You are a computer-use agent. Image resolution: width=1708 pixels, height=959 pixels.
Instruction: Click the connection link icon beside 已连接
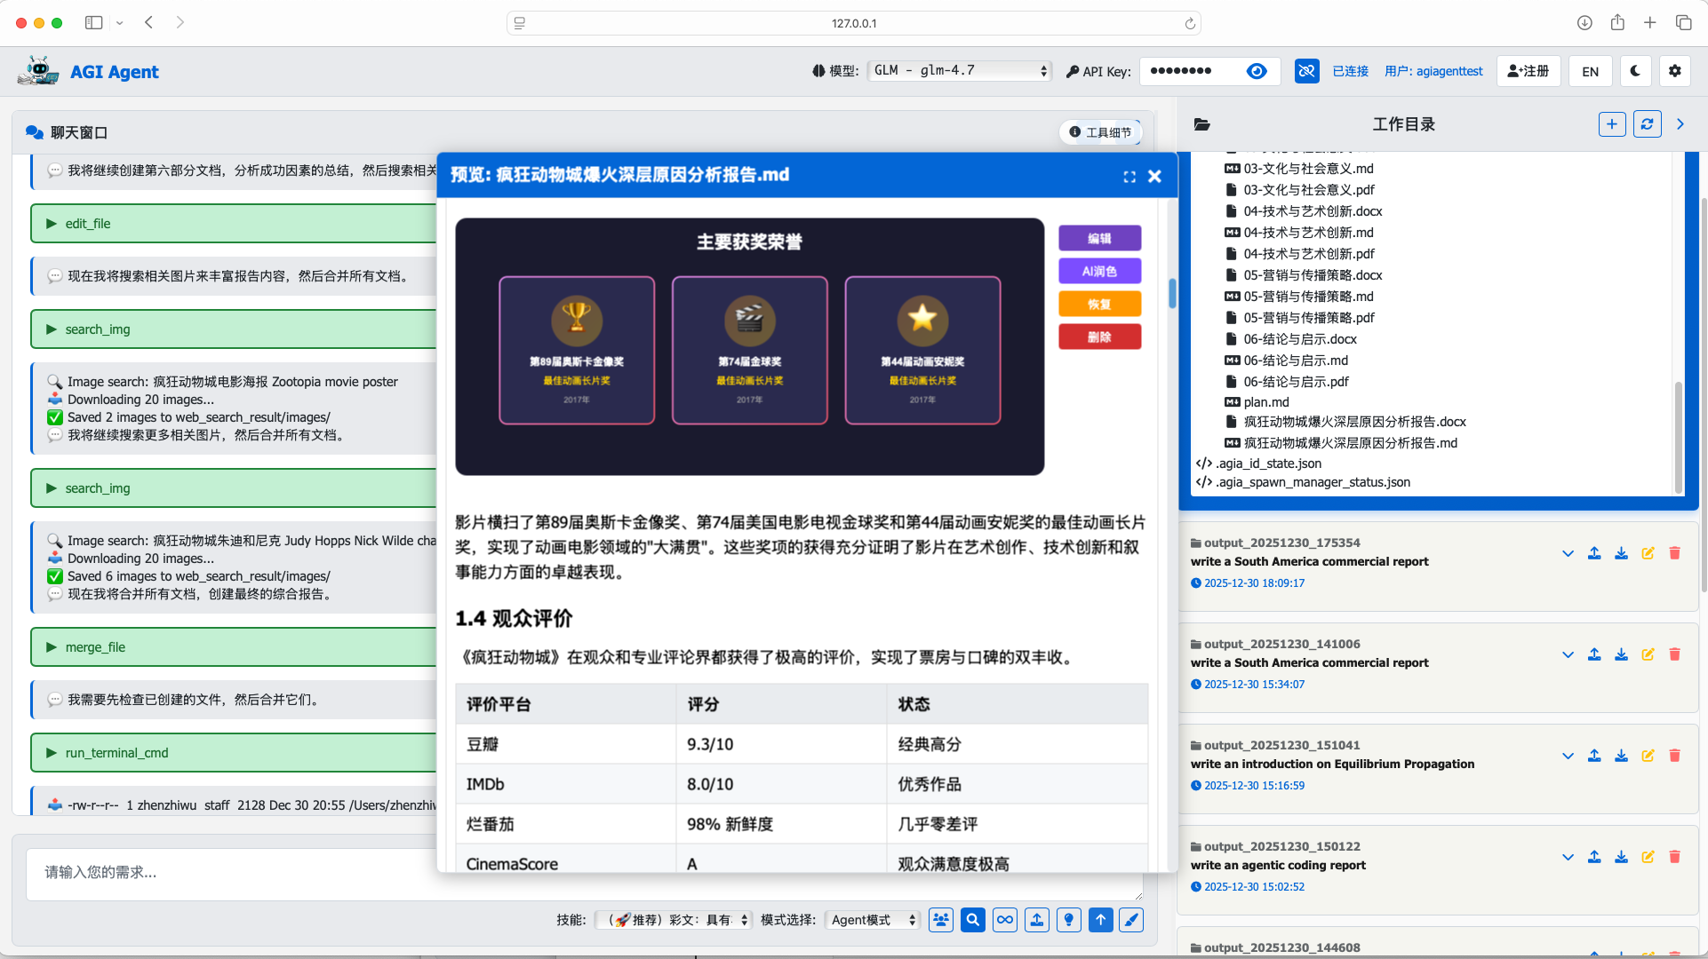coord(1306,71)
